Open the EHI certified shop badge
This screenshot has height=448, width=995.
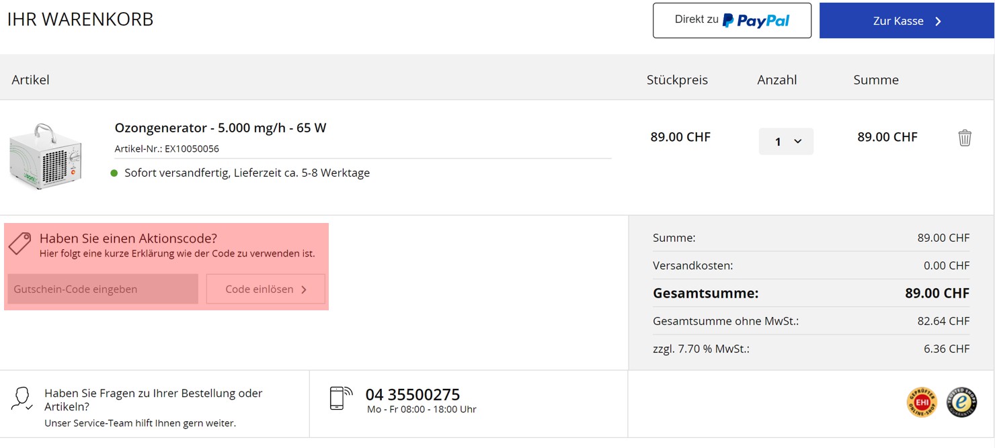[x=921, y=402]
